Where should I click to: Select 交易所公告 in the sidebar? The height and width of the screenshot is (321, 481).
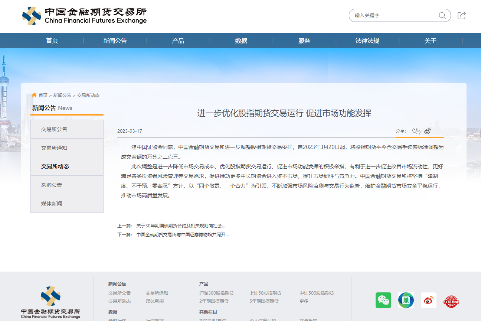[x=54, y=129]
